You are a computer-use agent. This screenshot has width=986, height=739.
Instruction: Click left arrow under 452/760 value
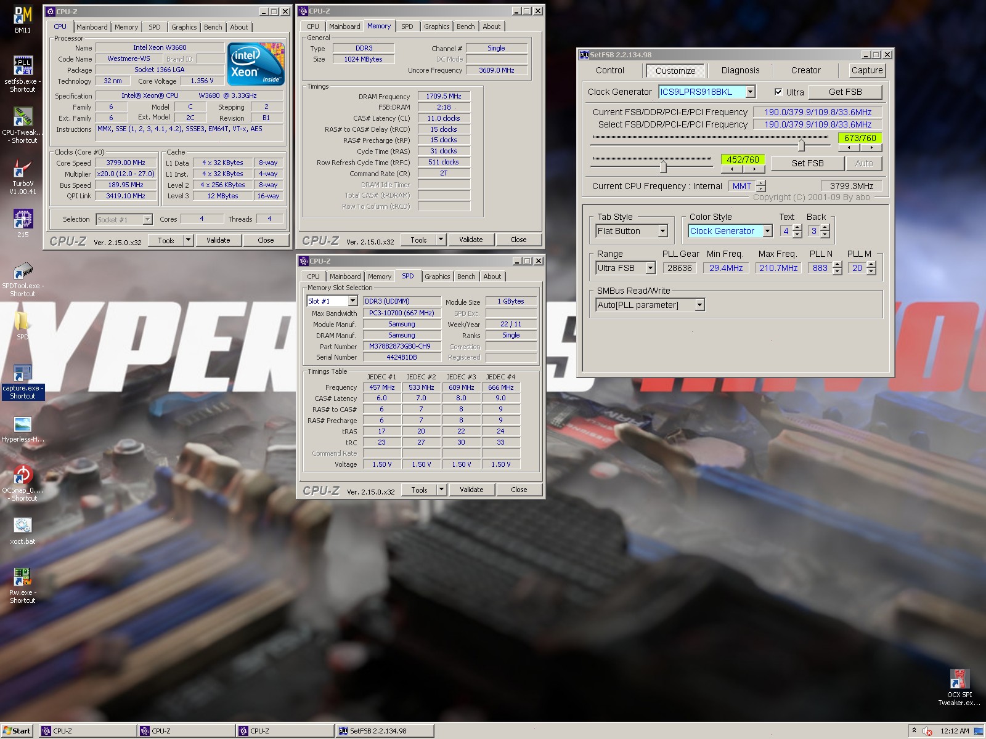731,169
